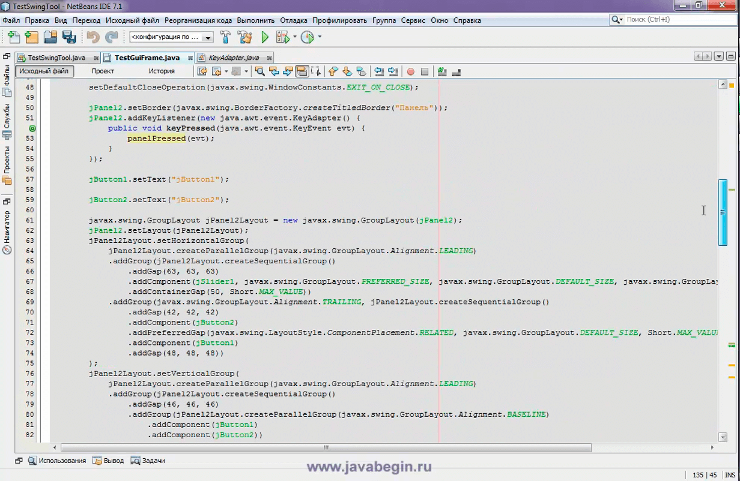Click the Undo arrow icon
740x481 pixels.
click(x=93, y=37)
